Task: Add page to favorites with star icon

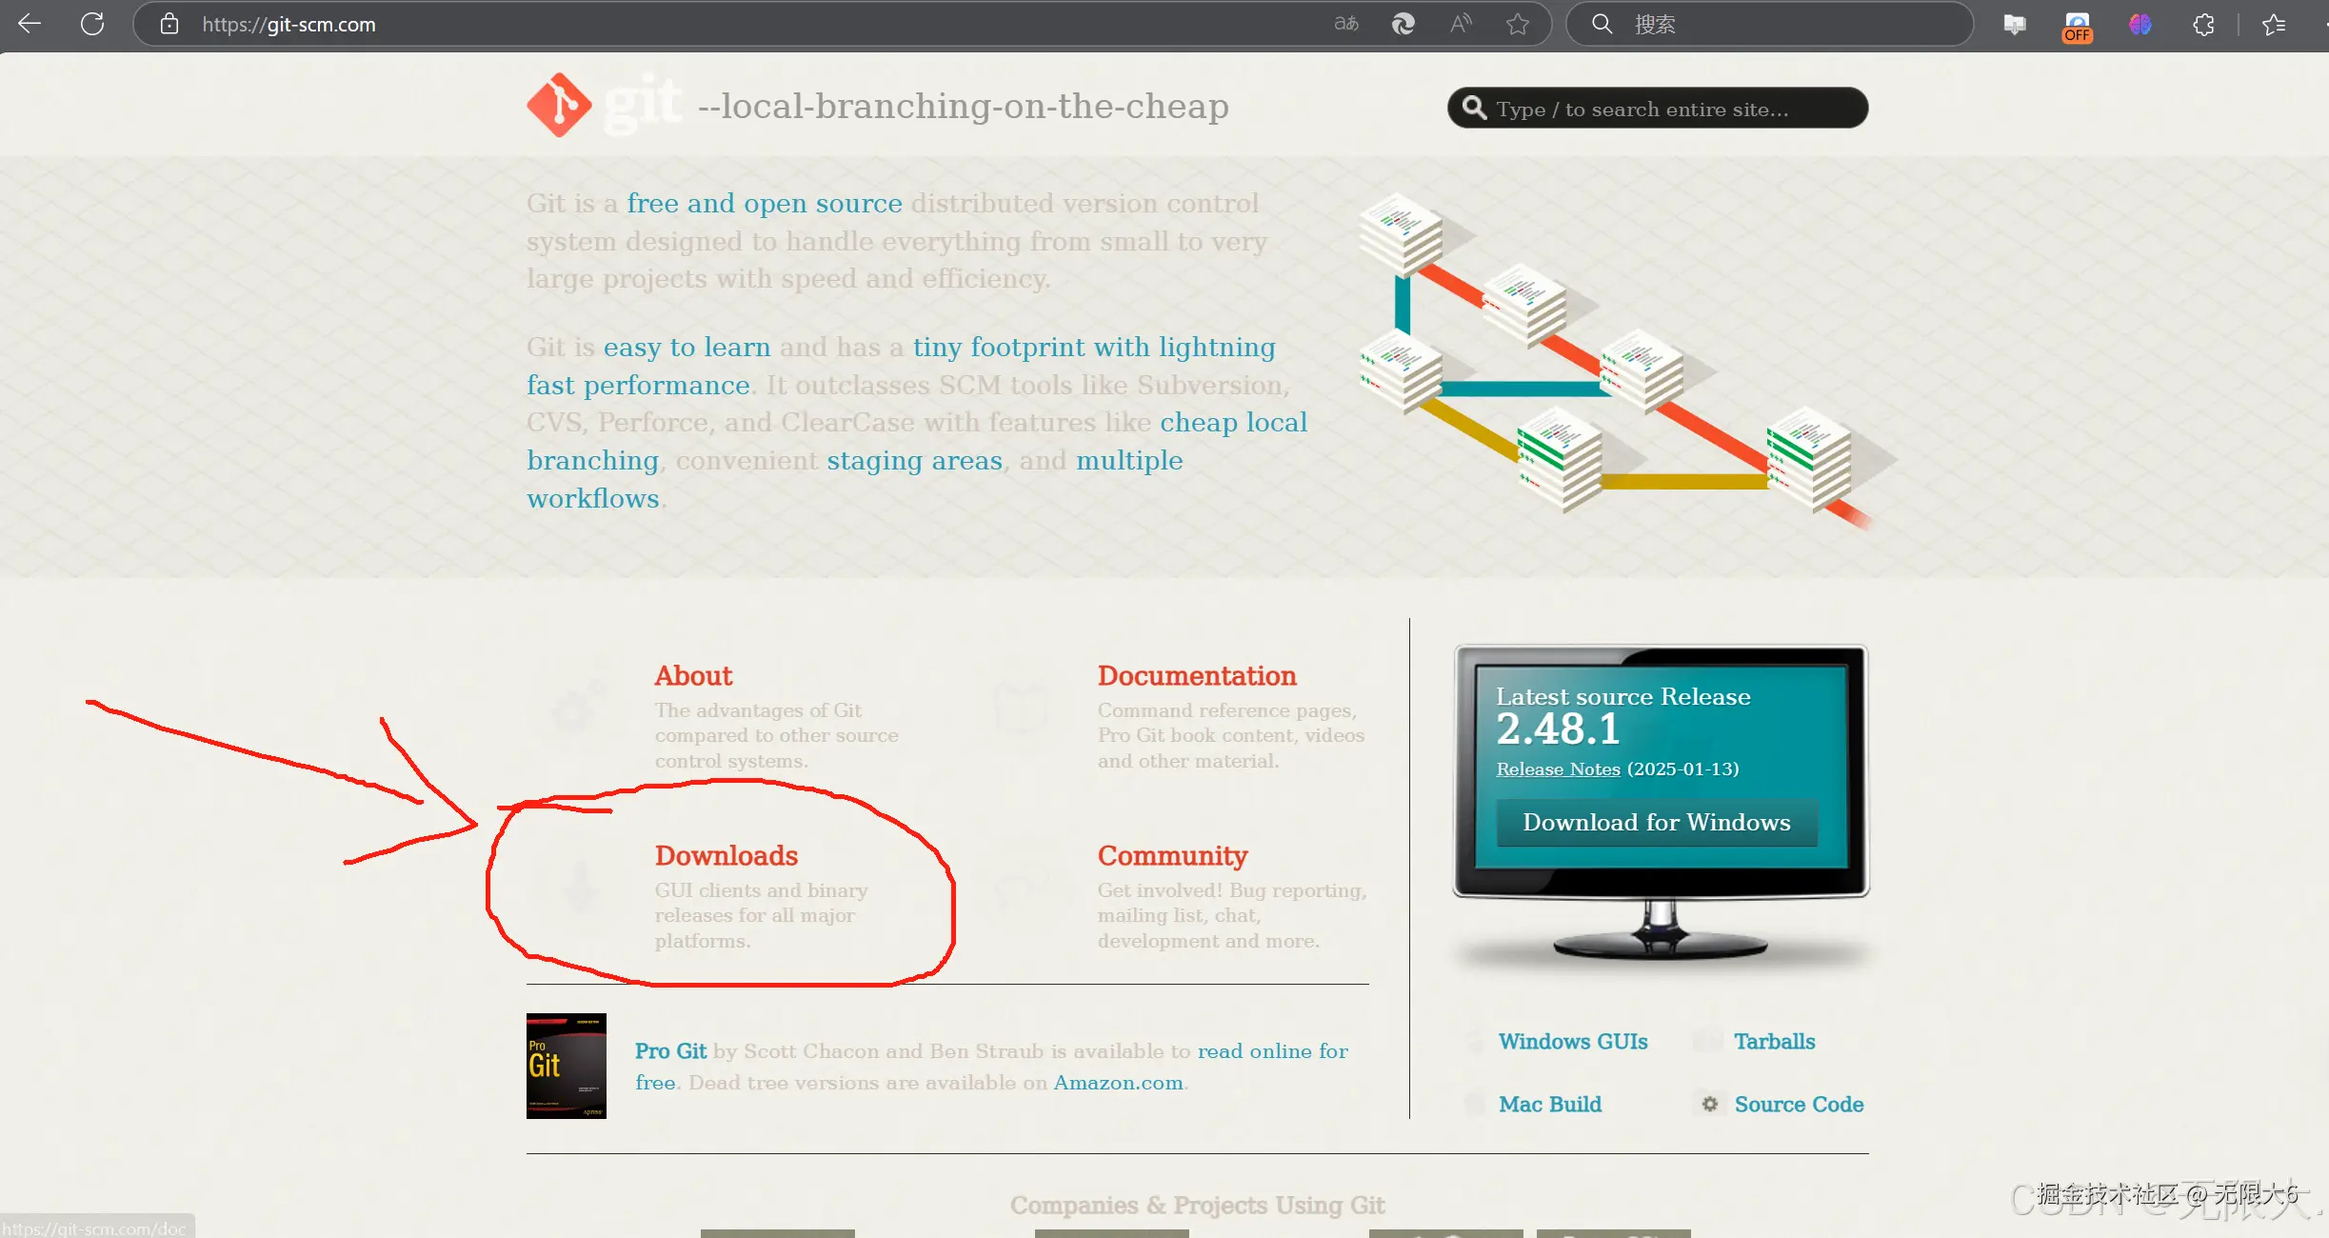Action: tap(1518, 24)
